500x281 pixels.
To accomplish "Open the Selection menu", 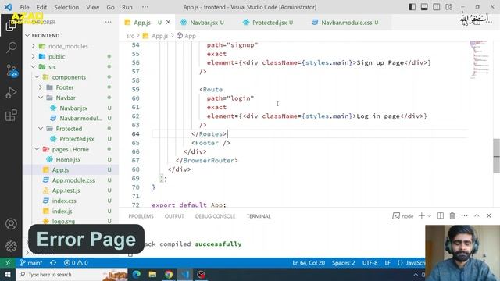I will coord(66,7).
